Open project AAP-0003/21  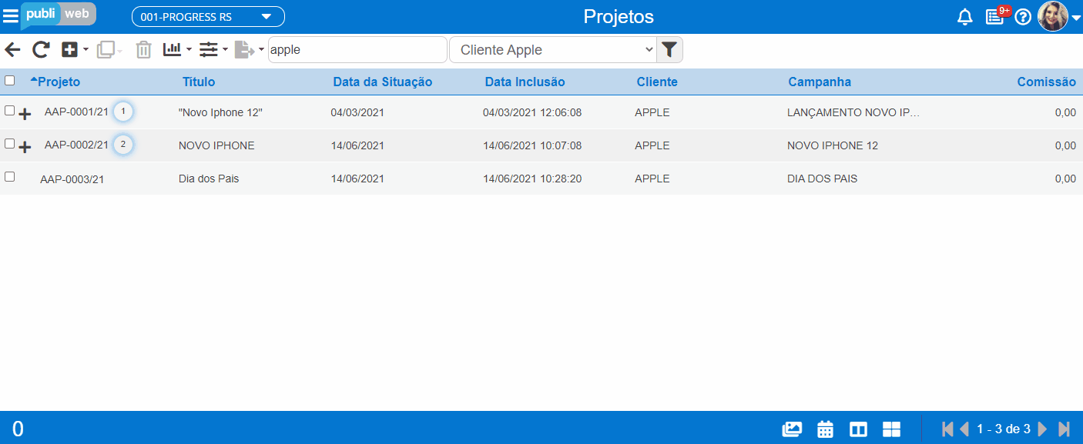(x=72, y=179)
